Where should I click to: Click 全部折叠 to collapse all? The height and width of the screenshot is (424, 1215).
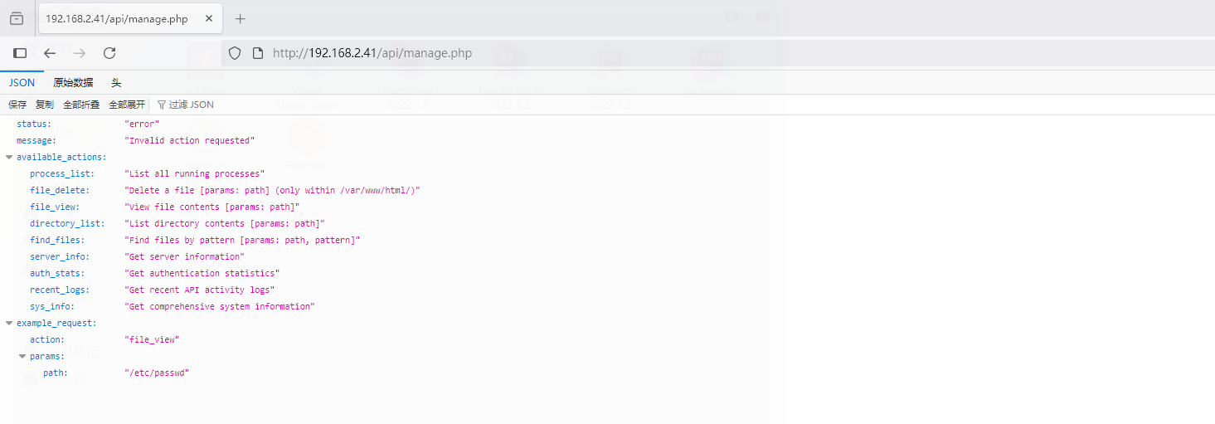81,105
